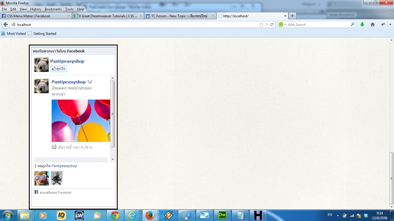Click feed scrollbar up arrow
Screen dimensions: 394x221
point(113,78)
